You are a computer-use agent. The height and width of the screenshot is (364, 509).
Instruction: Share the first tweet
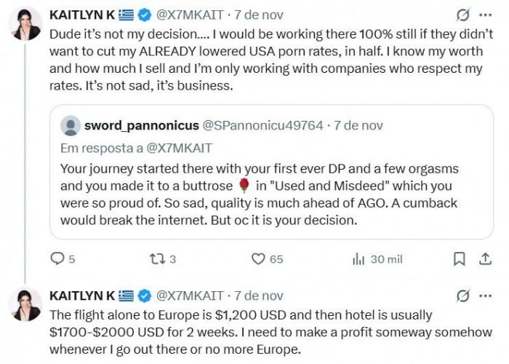[x=484, y=258]
